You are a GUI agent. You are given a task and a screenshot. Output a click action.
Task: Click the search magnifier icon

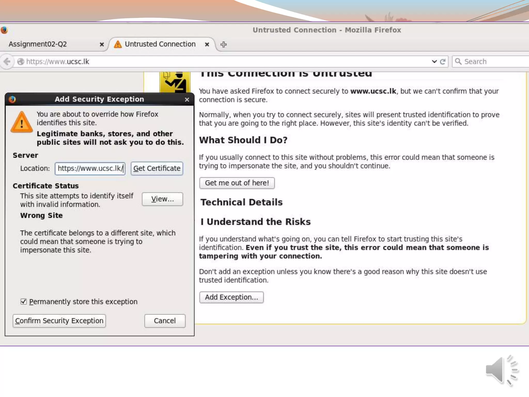(458, 62)
